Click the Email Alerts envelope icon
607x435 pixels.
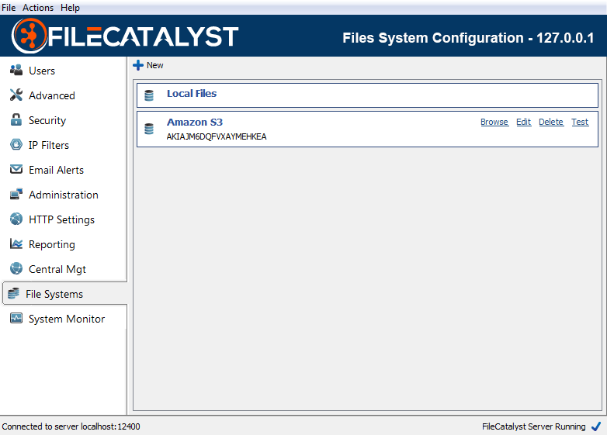point(16,169)
